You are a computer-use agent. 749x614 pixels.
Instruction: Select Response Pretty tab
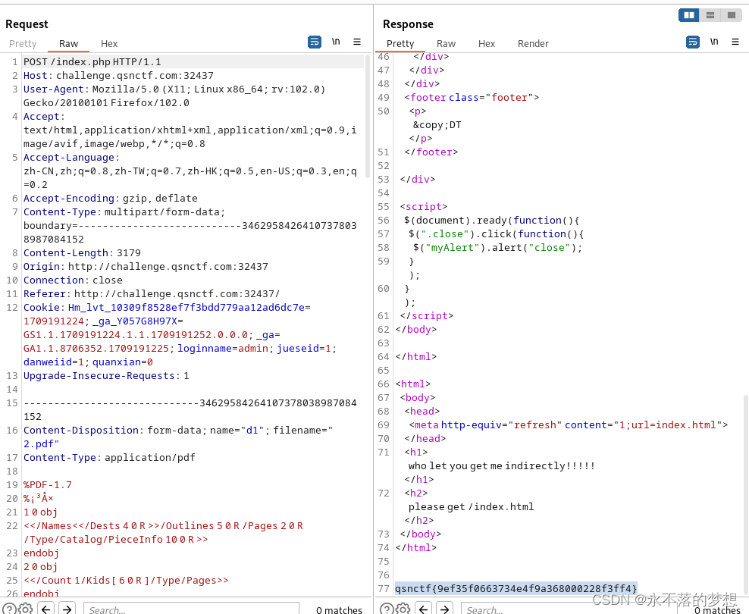400,43
